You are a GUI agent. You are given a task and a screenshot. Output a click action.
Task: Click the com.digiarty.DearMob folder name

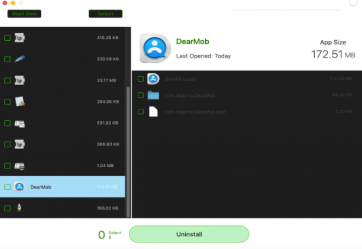click(x=190, y=95)
